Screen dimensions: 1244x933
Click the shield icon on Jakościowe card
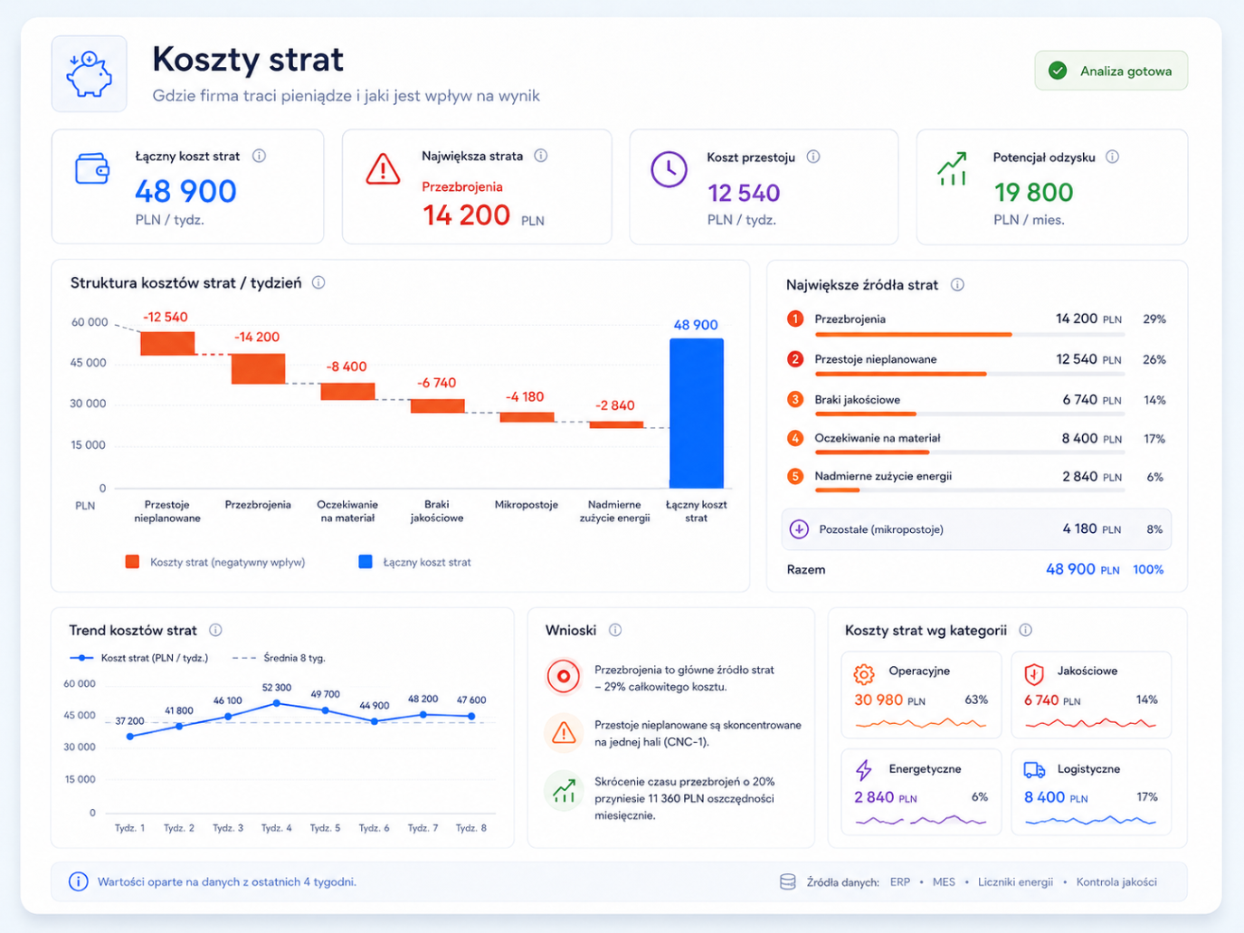tap(1034, 674)
